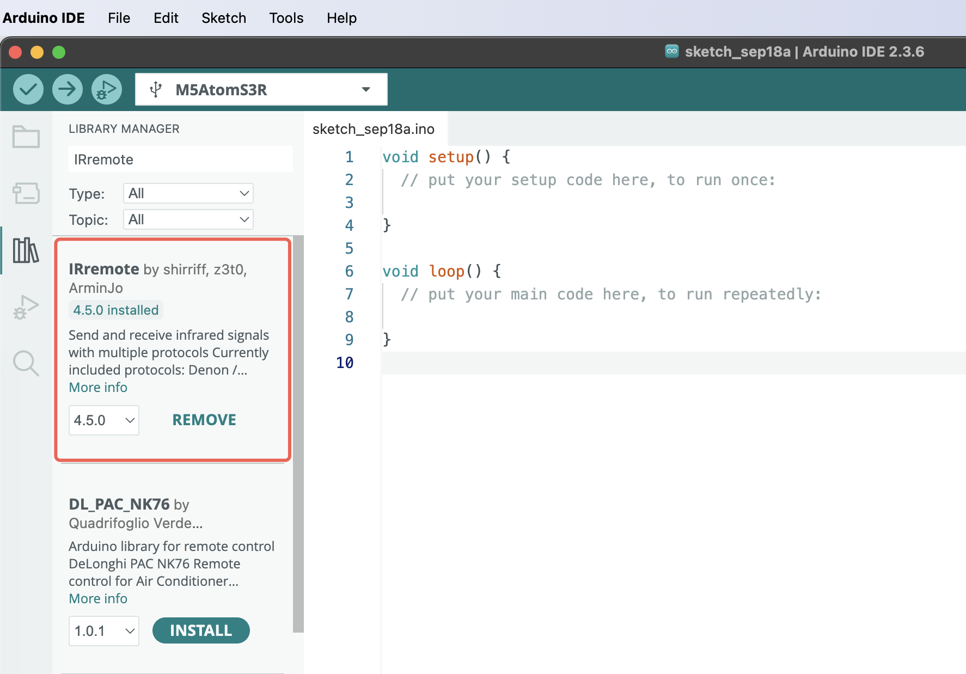Viewport: 966px width, 674px height.
Task: Start debugging with the debug play icon
Action: click(107, 89)
